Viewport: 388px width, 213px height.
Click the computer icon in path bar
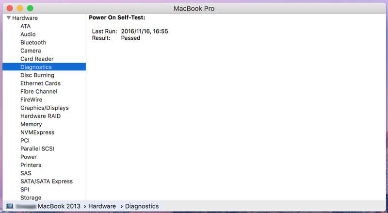[x=10, y=206]
